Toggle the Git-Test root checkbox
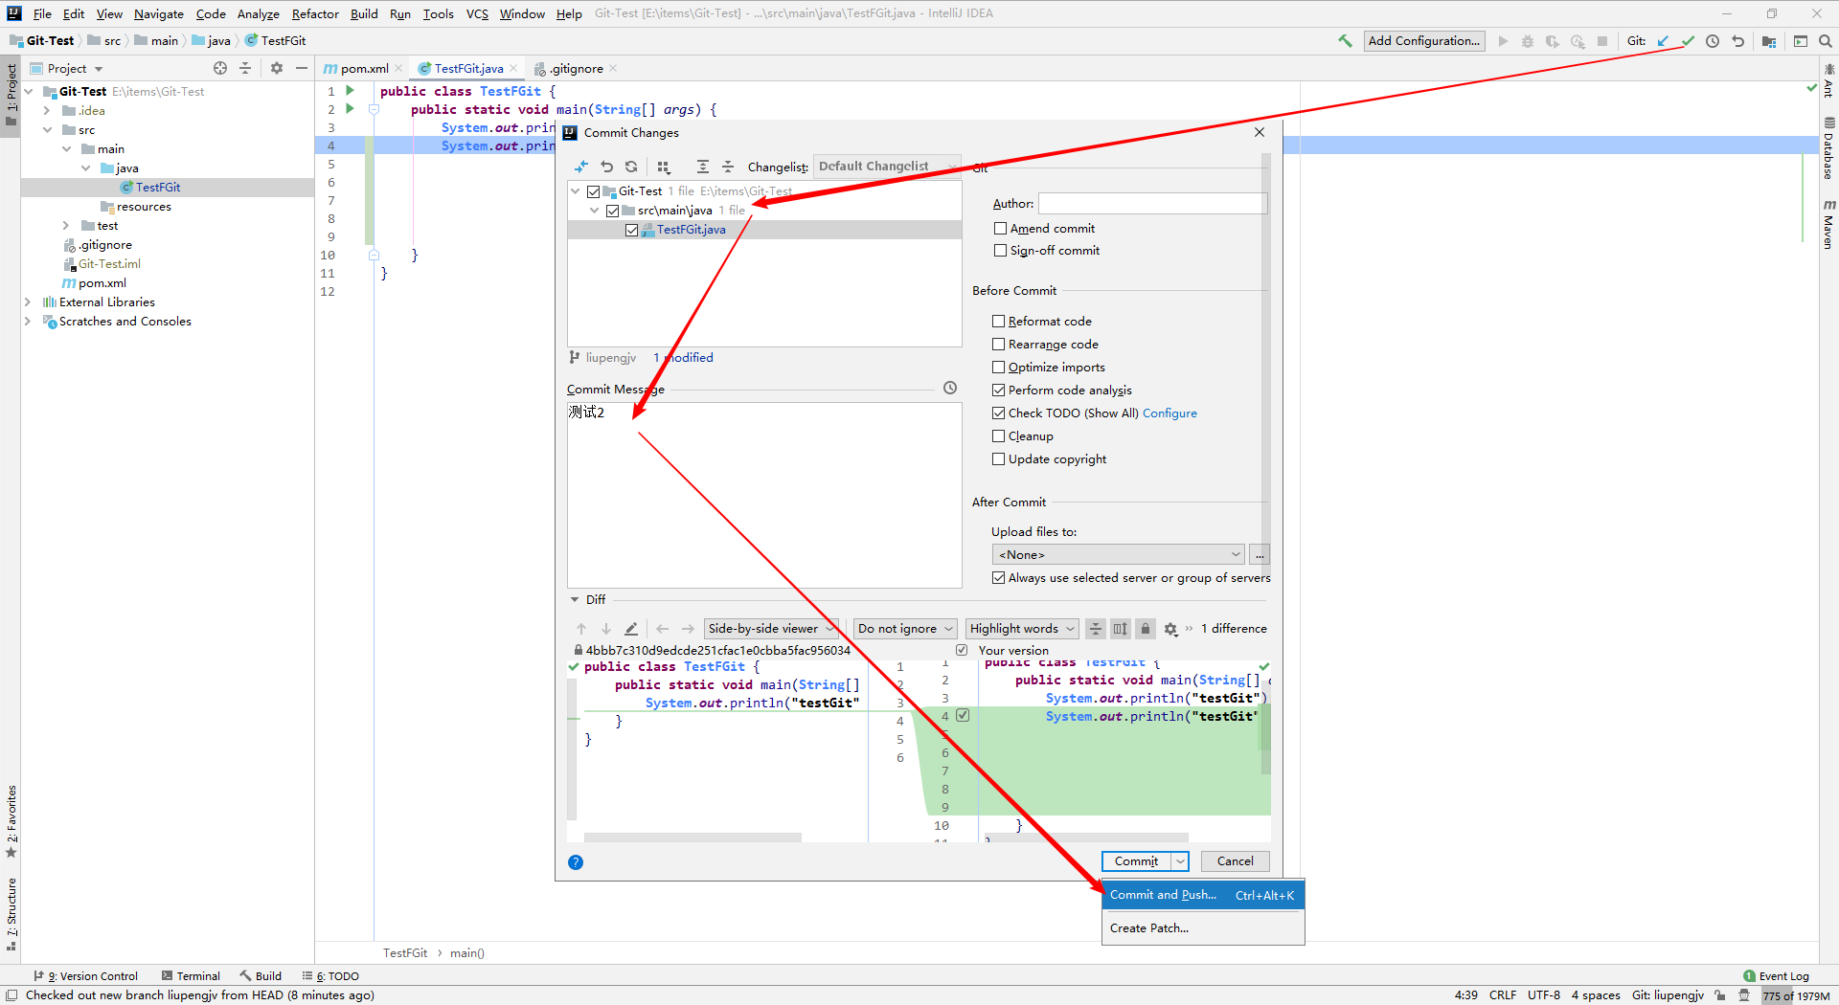The height and width of the screenshot is (1005, 1839). click(x=593, y=191)
